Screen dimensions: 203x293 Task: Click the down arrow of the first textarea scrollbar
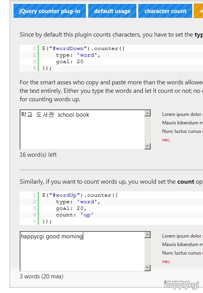click(x=148, y=146)
